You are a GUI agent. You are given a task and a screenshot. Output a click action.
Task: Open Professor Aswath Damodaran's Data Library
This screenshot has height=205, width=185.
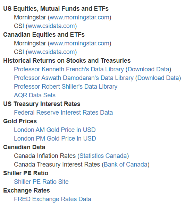tap(74, 78)
